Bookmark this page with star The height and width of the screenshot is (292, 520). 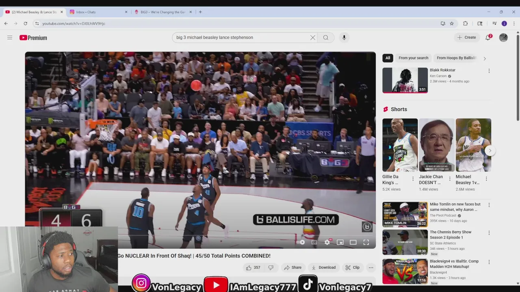(452, 24)
